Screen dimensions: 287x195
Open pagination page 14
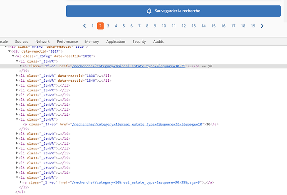point(203,26)
